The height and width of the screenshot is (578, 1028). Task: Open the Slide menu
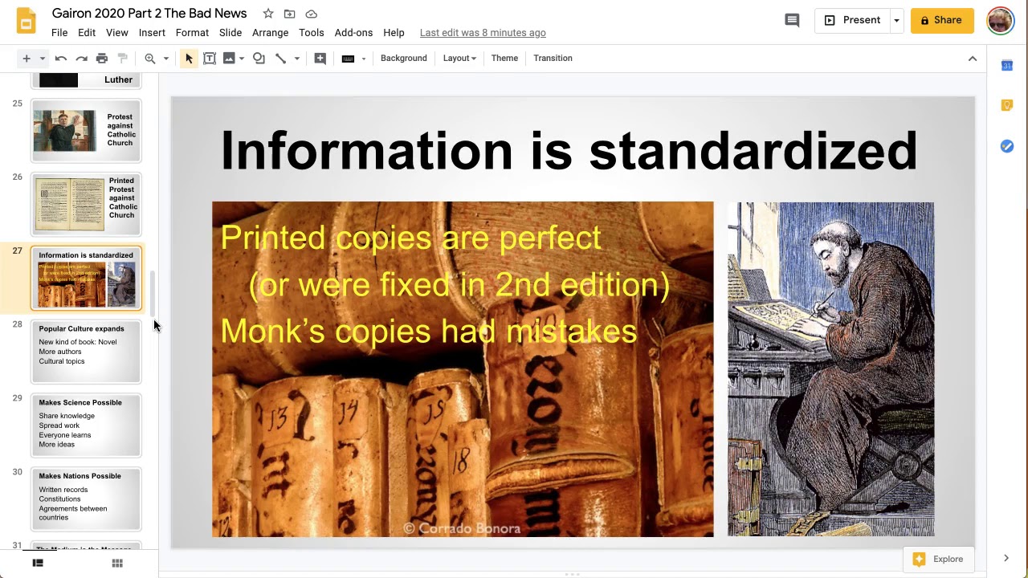(x=230, y=32)
